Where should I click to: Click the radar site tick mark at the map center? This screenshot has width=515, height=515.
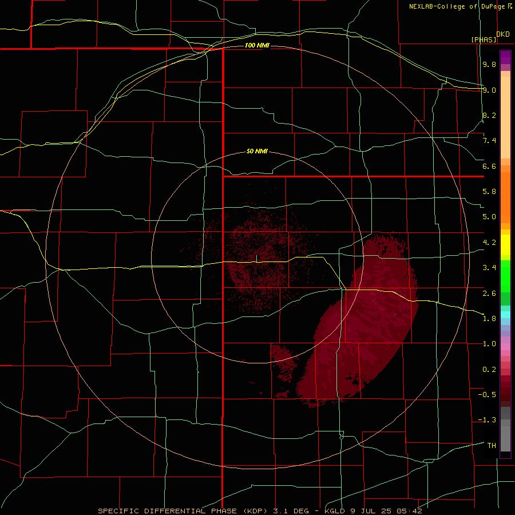click(256, 259)
